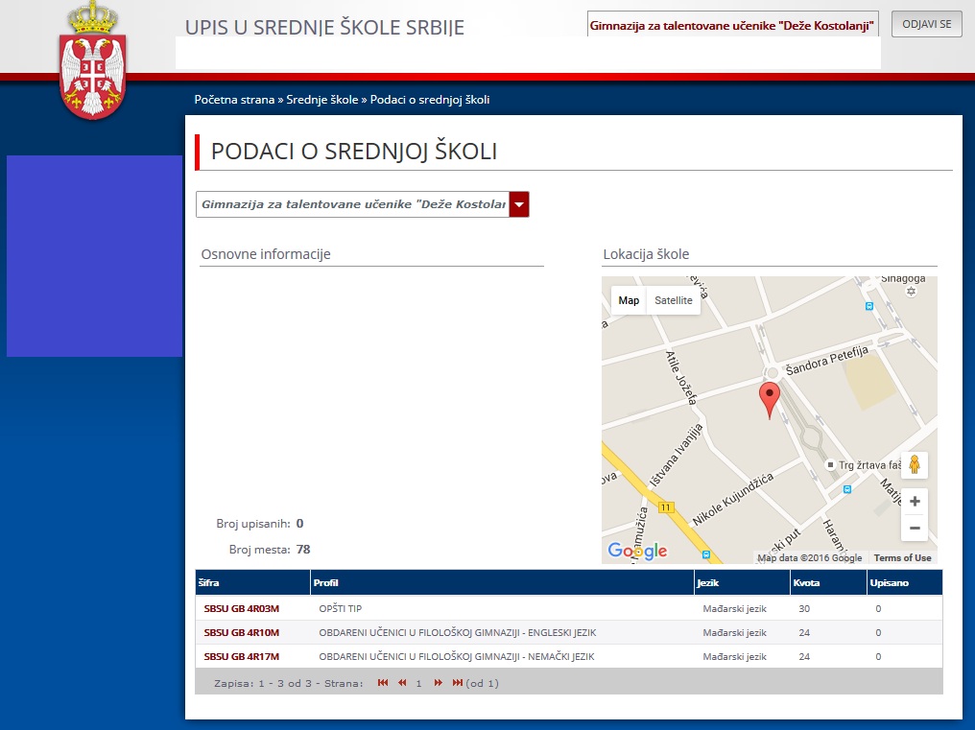Click the Sinagoga star marker on map
This screenshot has width=975, height=730.
(x=911, y=291)
